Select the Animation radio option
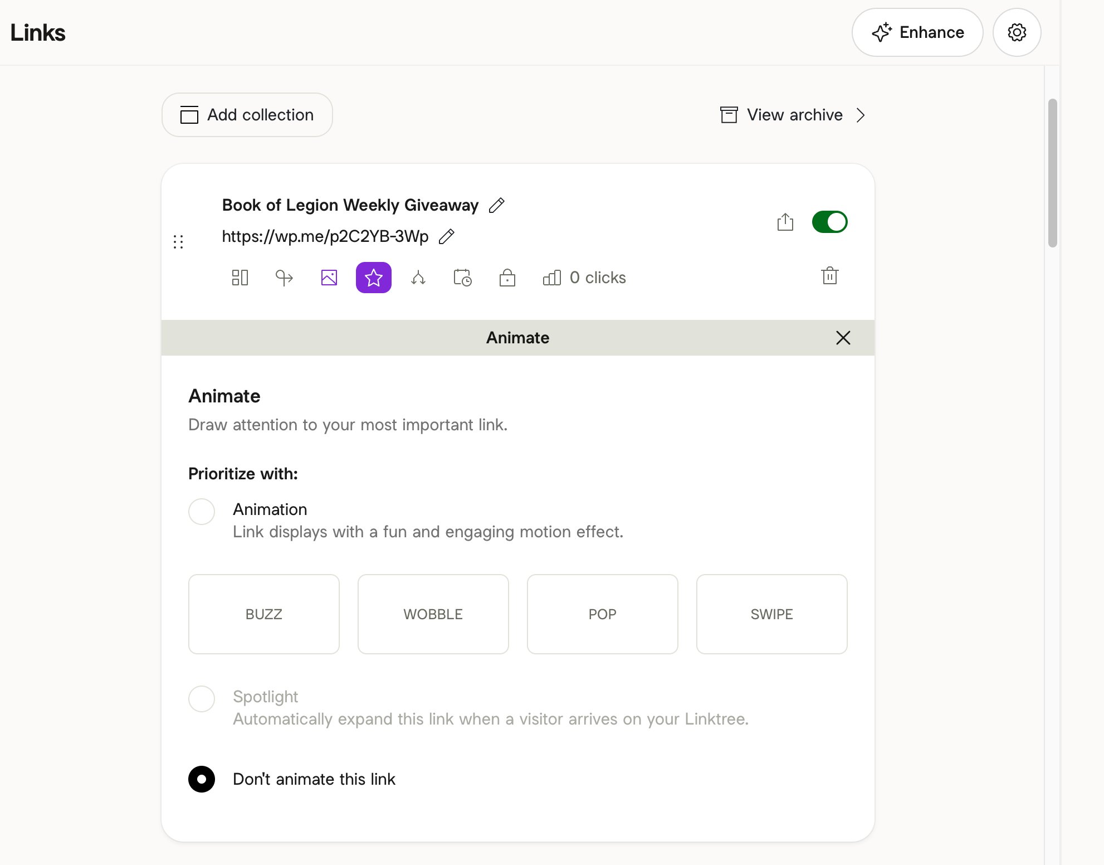Screen dimensions: 1104x865 (x=202, y=512)
